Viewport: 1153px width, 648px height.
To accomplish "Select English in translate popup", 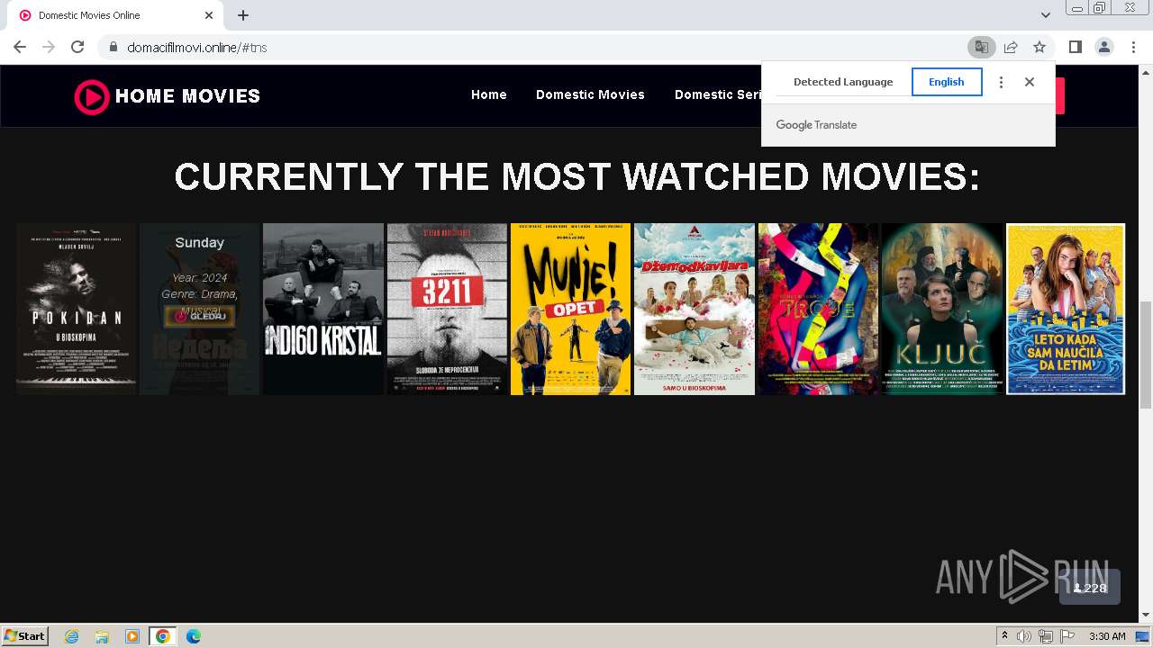I will [x=947, y=82].
